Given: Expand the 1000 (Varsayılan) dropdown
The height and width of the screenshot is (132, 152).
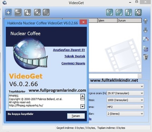Looking at the screenshot, I should coord(125,100).
